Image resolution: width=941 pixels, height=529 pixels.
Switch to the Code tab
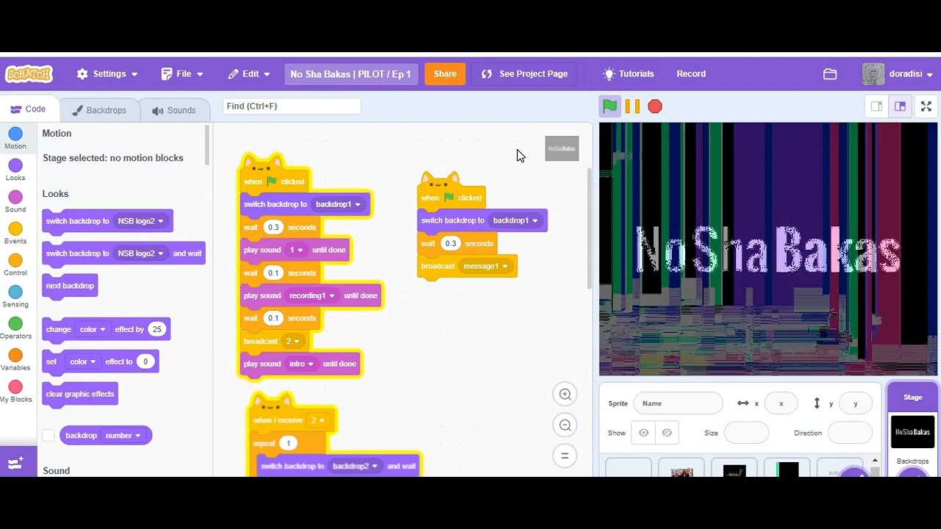click(x=28, y=109)
